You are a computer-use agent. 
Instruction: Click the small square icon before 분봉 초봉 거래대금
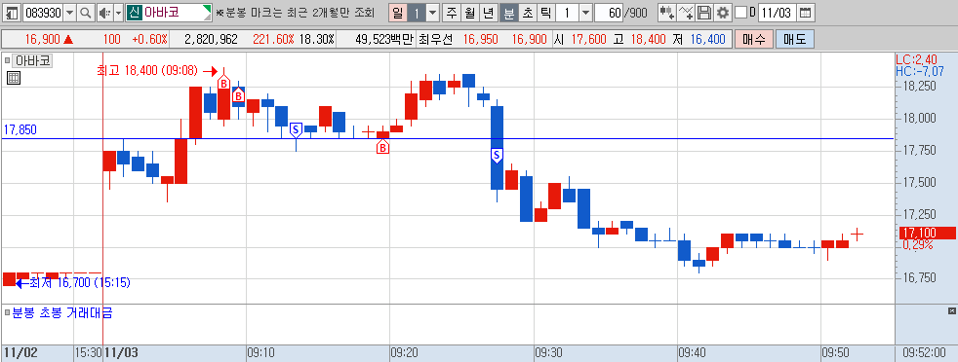(8, 313)
